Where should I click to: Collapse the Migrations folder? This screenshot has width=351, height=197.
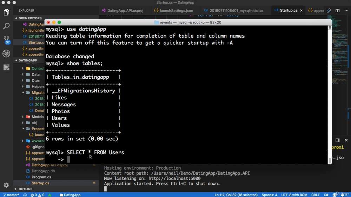(34, 93)
